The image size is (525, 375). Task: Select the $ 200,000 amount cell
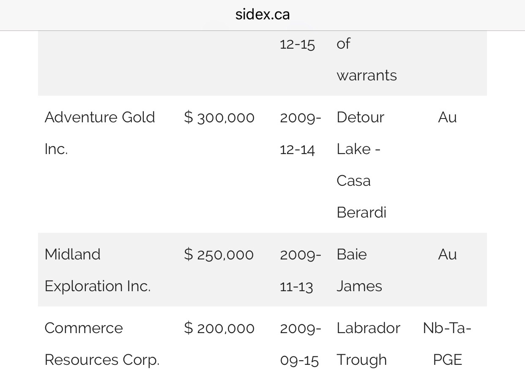click(x=219, y=328)
